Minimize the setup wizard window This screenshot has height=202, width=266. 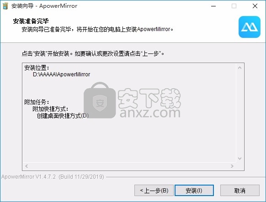coord(213,6)
